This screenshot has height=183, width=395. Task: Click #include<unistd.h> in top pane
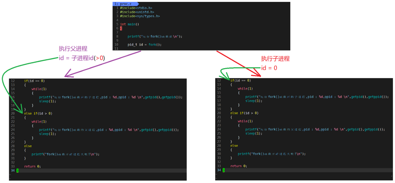point(137,12)
